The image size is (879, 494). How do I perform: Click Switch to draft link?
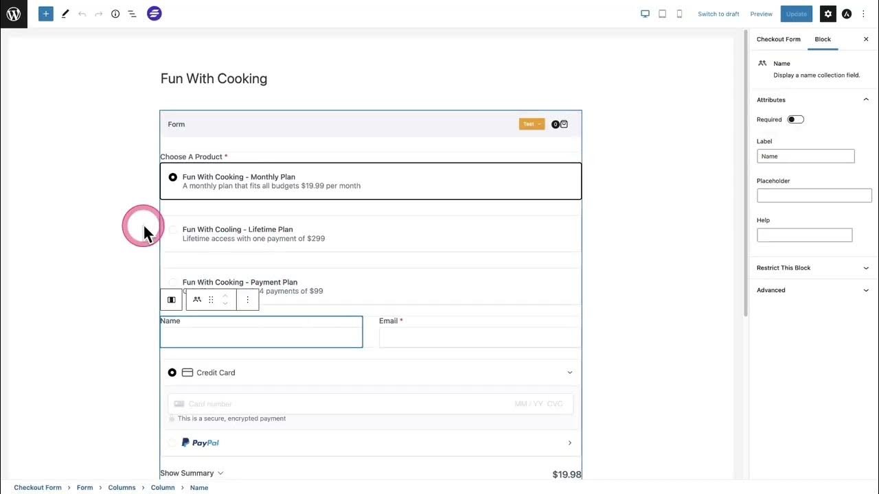tap(718, 14)
